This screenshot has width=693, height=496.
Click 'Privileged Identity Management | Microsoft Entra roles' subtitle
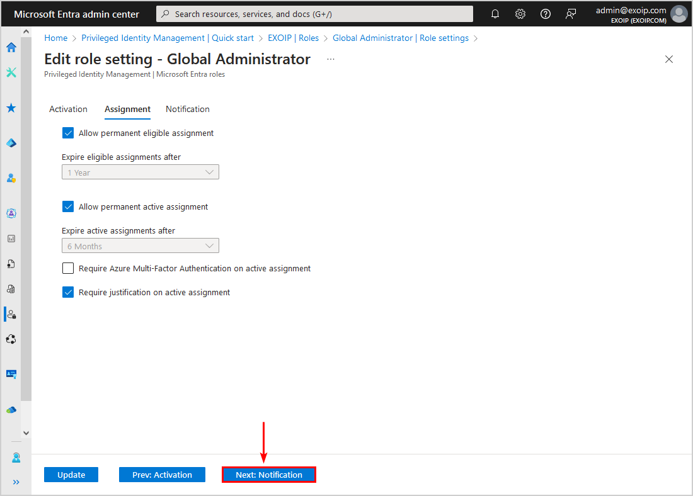pos(134,74)
